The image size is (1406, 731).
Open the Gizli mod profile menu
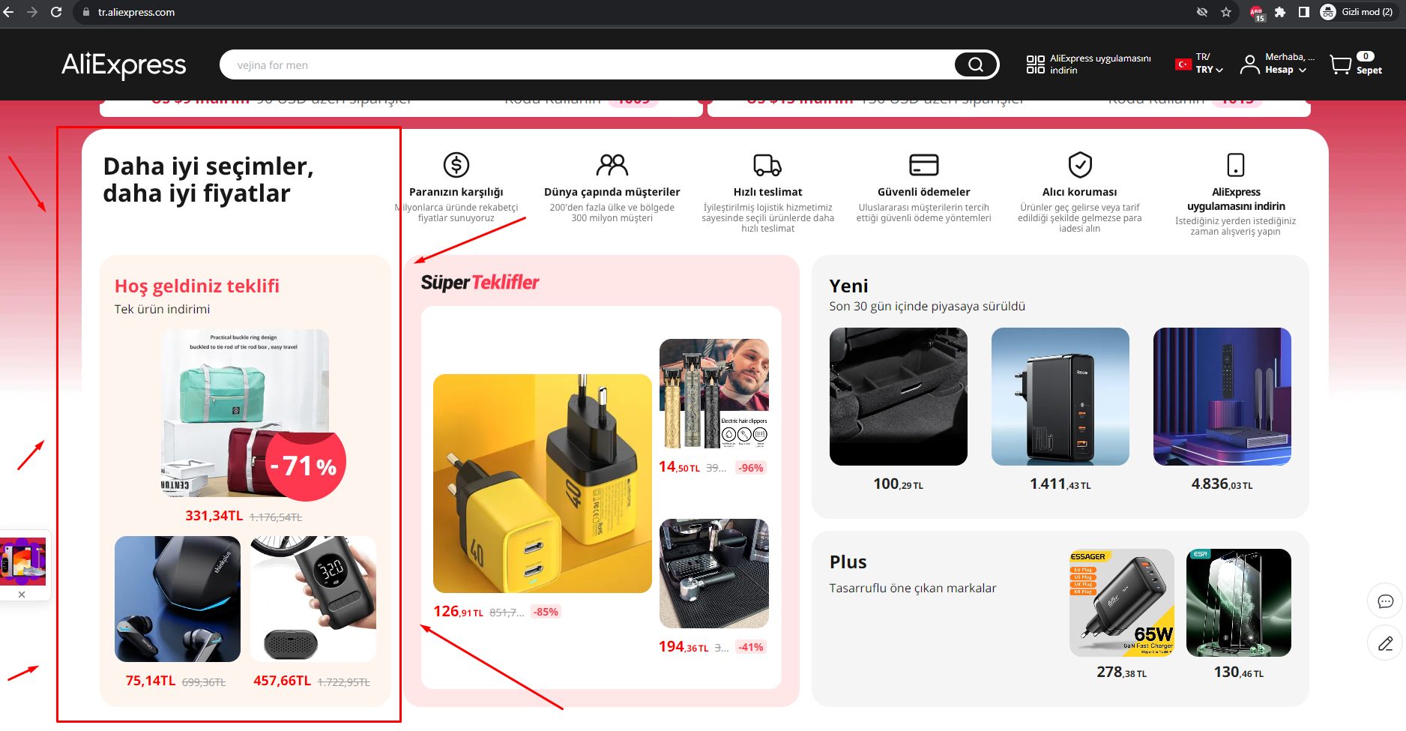(1357, 12)
